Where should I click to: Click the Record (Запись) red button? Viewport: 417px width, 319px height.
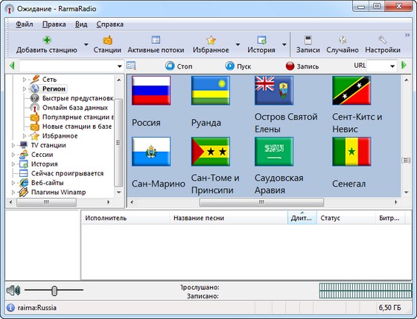coord(290,66)
